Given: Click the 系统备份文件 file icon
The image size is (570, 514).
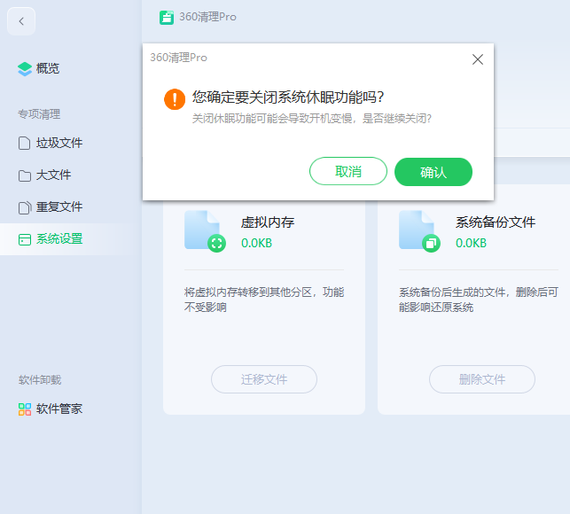Looking at the screenshot, I should [x=419, y=231].
